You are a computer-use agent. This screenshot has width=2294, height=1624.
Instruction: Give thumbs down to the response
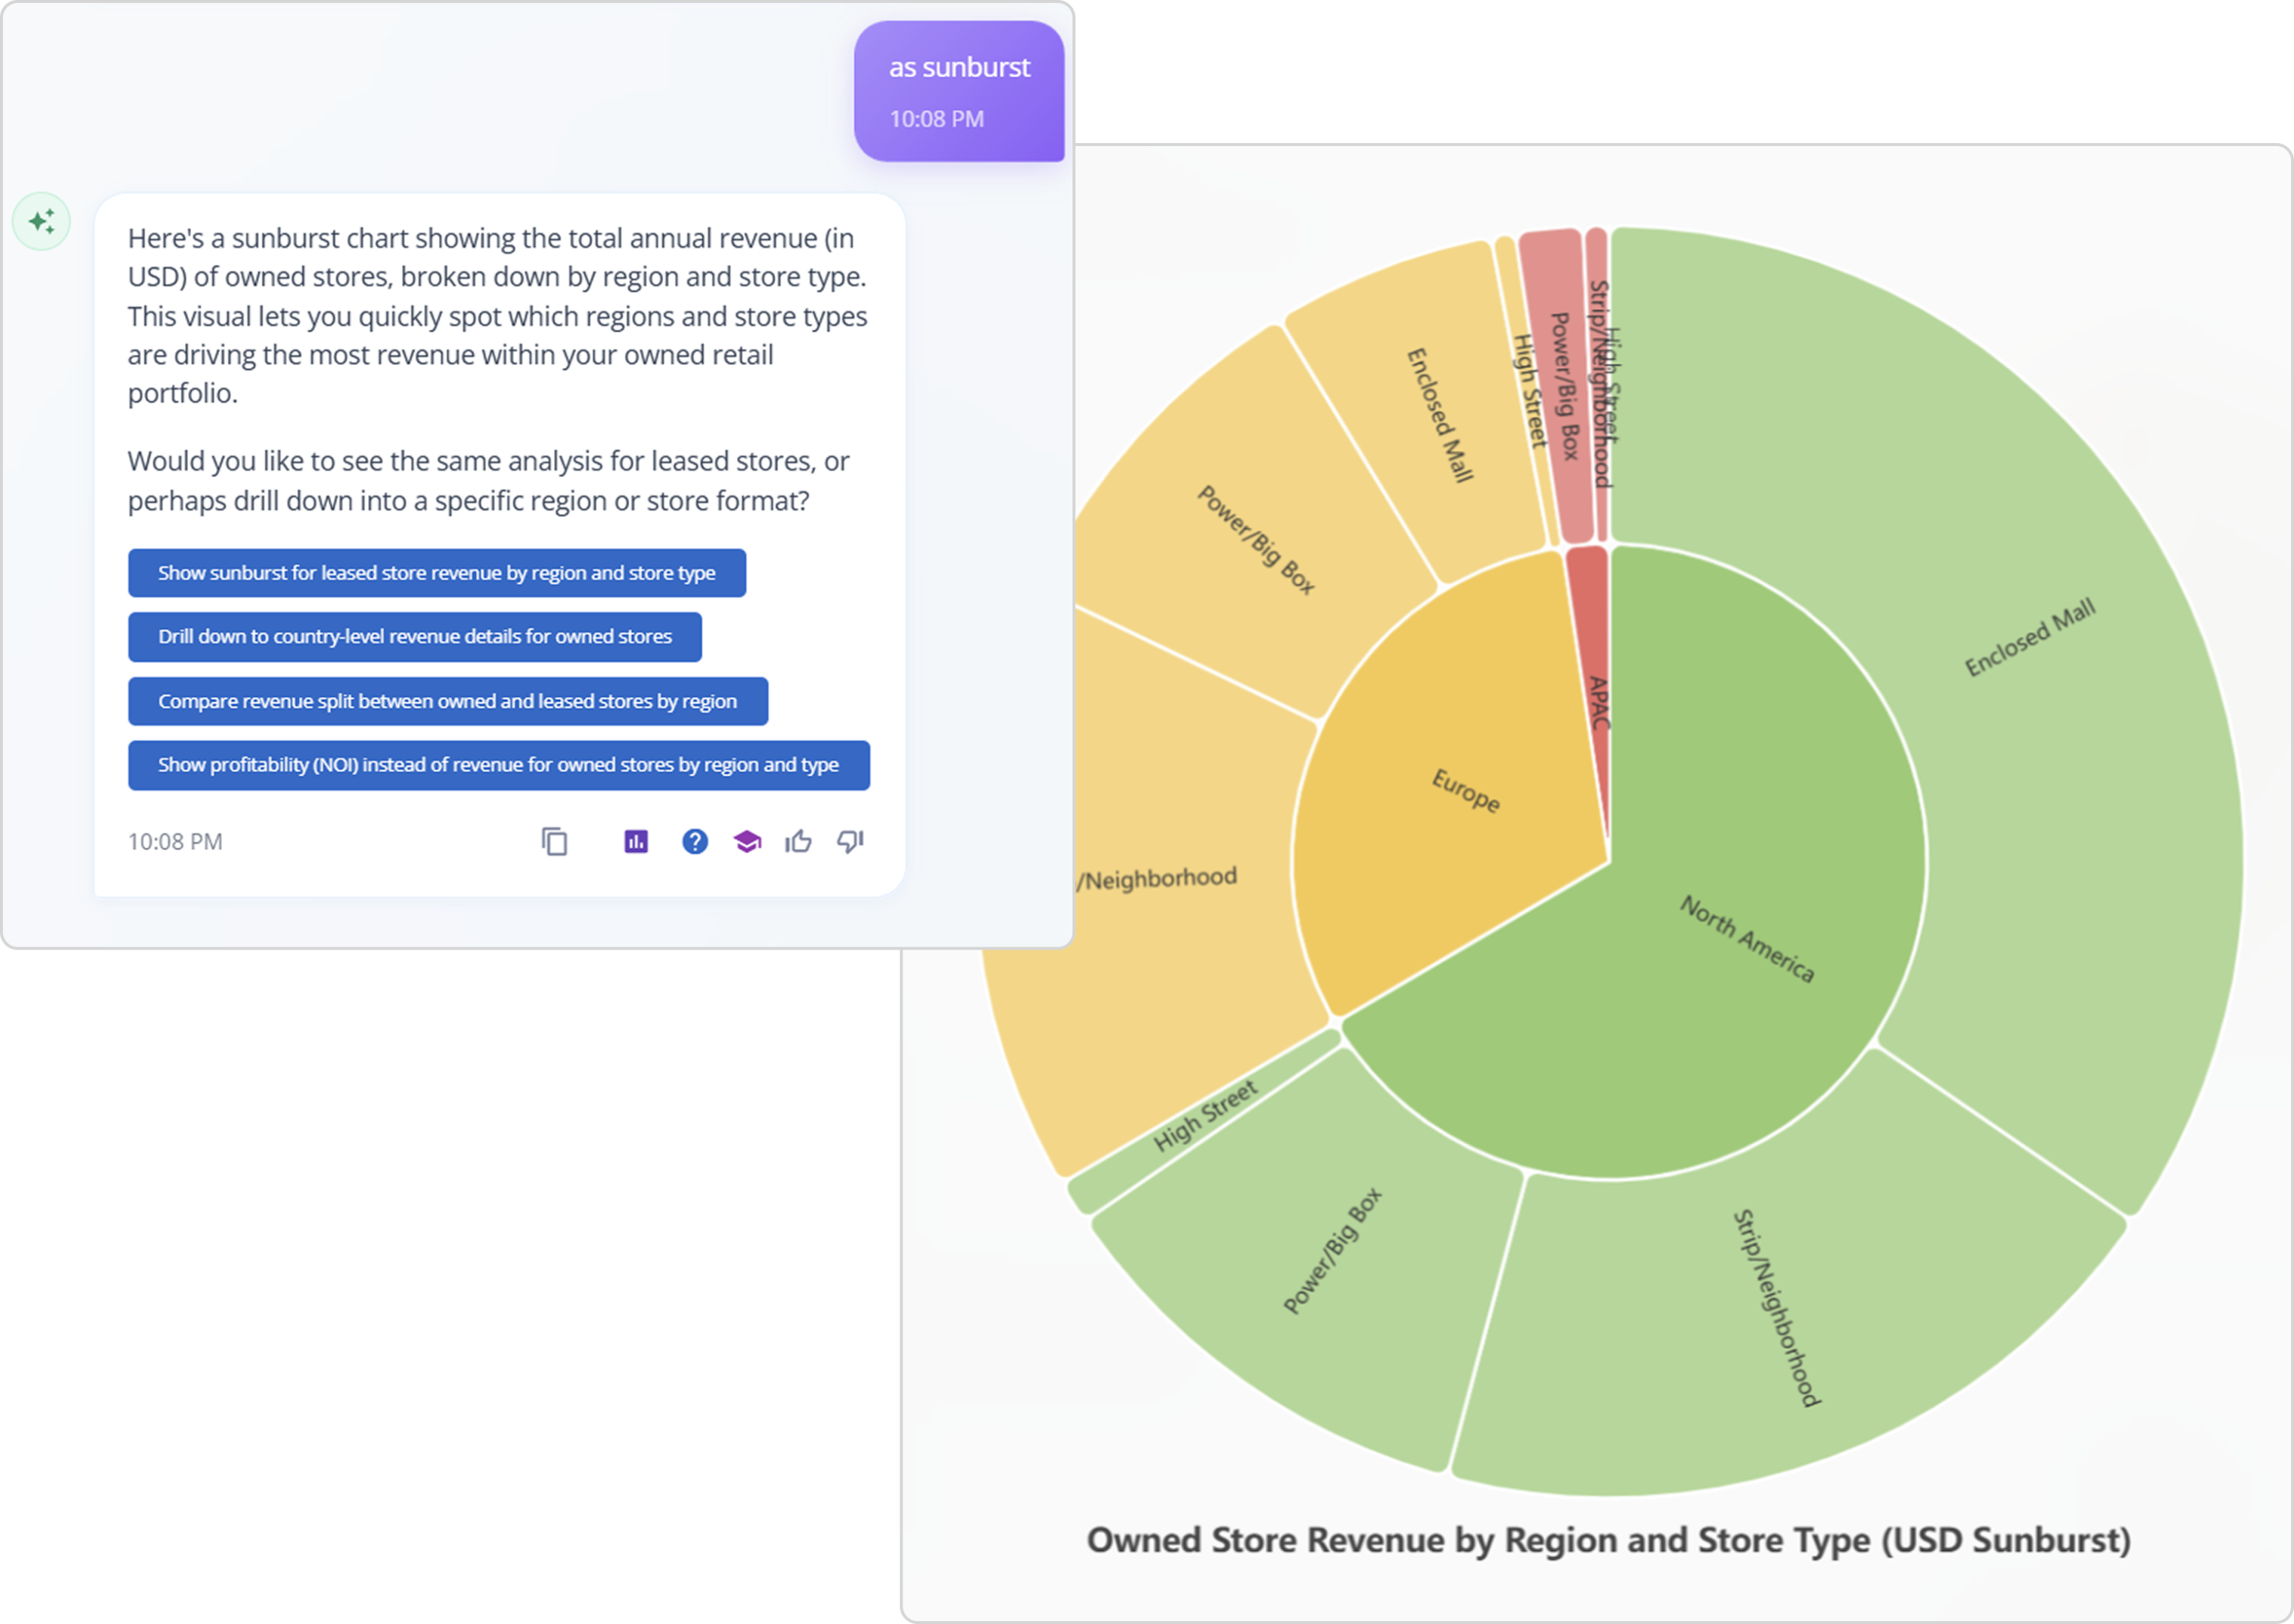click(x=850, y=842)
